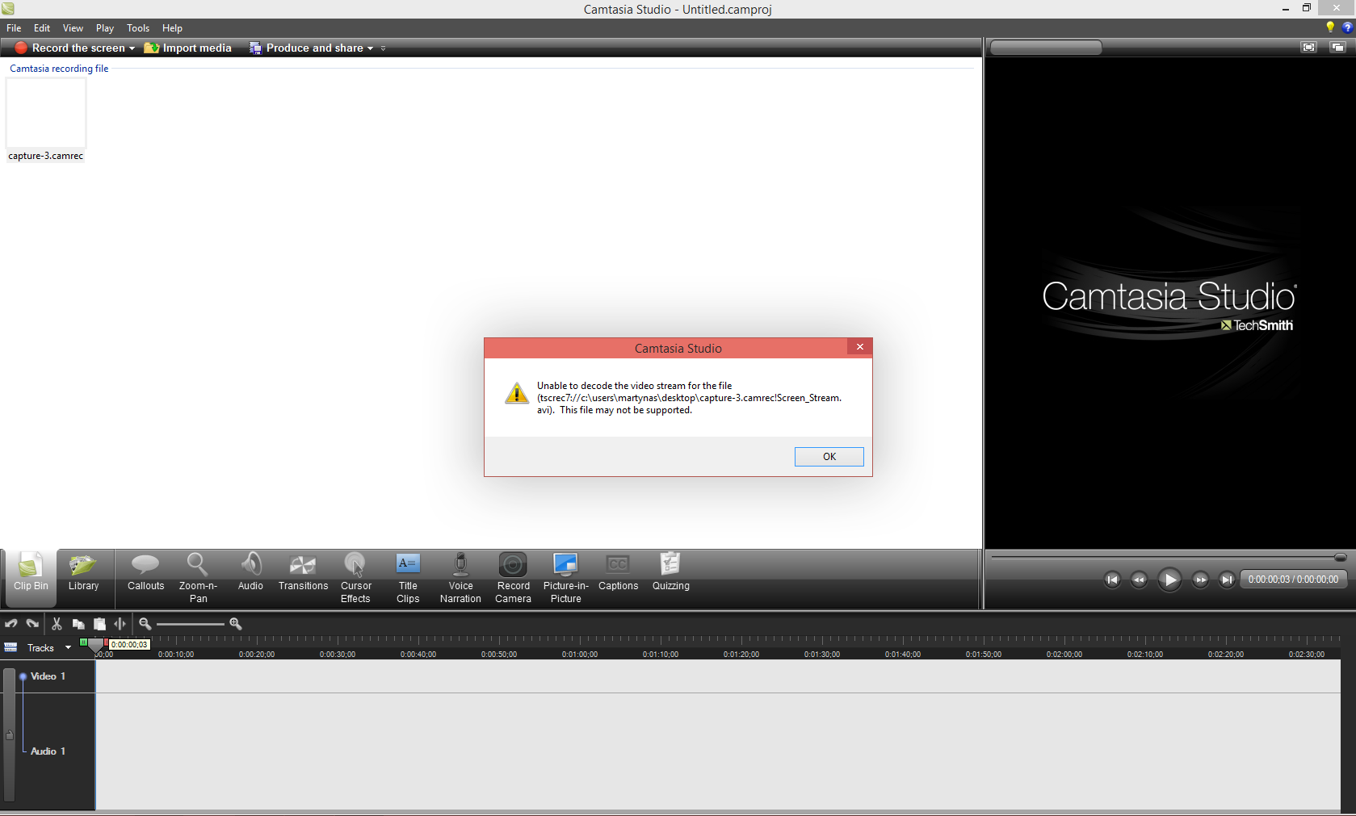
Task: Expand Produce and share dropdown arrow
Action: [x=371, y=48]
